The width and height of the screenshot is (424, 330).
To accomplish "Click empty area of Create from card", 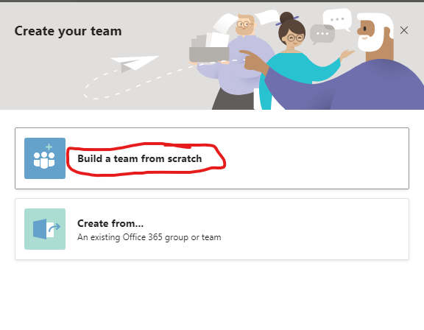I will [x=311, y=229].
